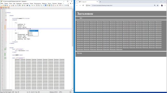Screen dimensions: 167x93
Task: Select 'grey' in autocomplete list
Action: 31,34
